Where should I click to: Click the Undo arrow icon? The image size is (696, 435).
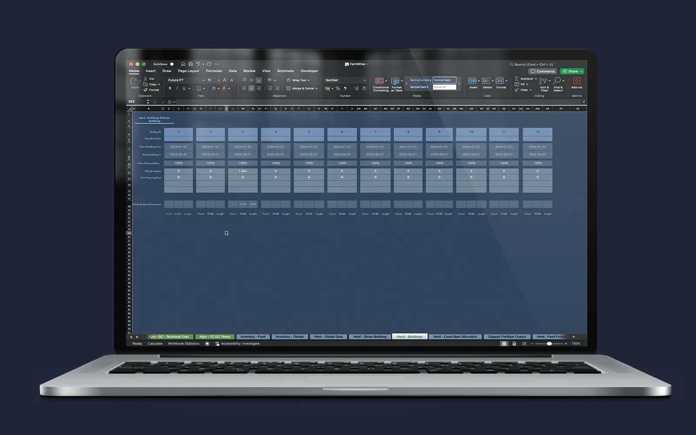coord(198,64)
